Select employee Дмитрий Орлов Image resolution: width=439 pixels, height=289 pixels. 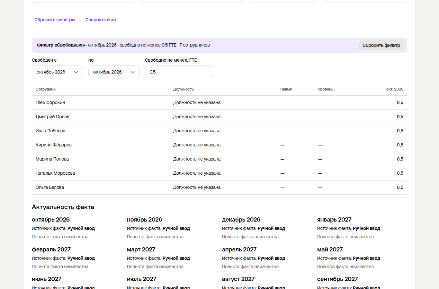click(x=52, y=117)
